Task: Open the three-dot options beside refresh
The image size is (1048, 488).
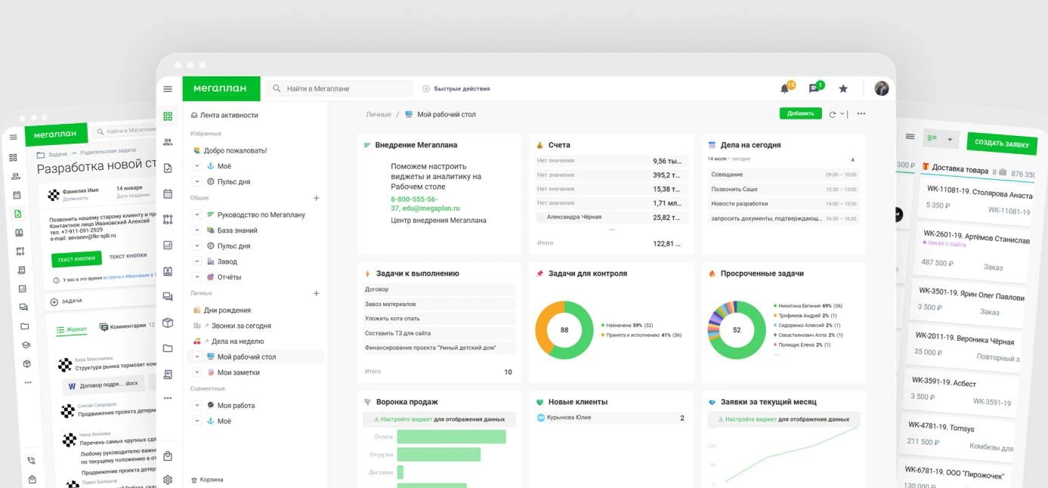Action: click(861, 114)
